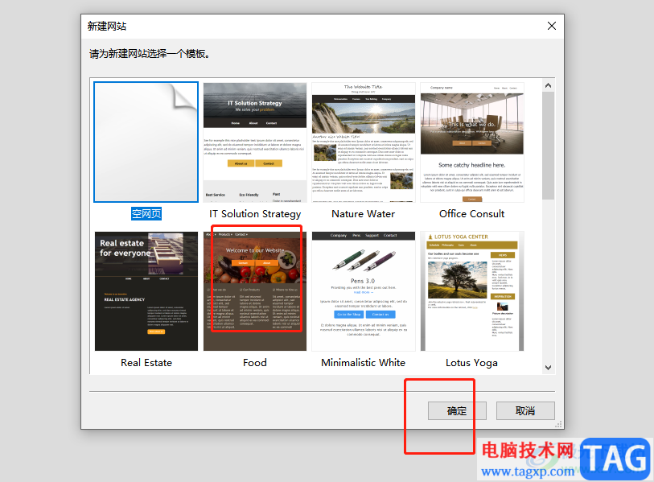This screenshot has height=482, width=654.
Task: Select the Office Consult template thumbnail
Action: pos(471,142)
